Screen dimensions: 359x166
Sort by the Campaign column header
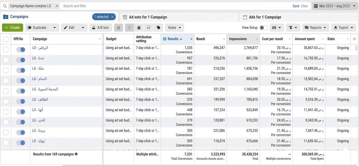point(40,39)
